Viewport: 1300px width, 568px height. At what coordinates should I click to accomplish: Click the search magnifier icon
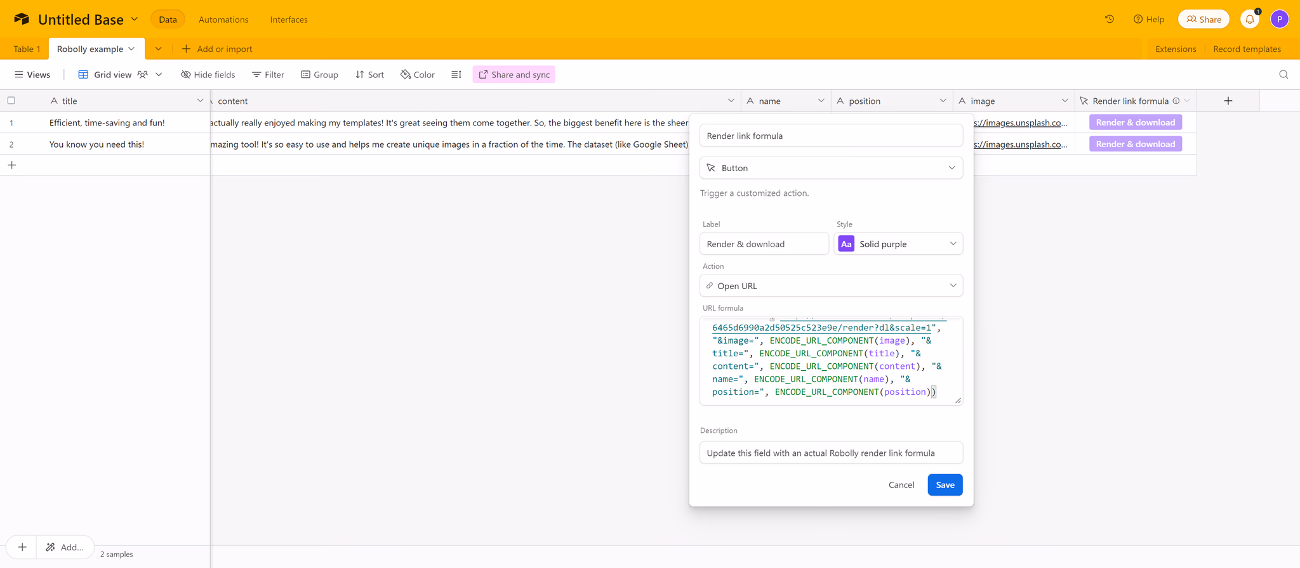click(1283, 75)
